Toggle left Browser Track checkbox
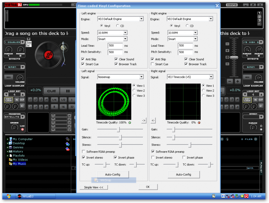The width and height of the screenshot is (269, 203). point(116,64)
